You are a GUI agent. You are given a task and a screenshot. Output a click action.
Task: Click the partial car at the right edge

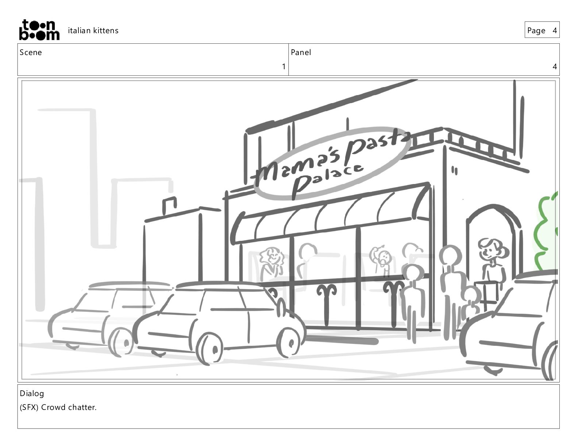point(509,324)
